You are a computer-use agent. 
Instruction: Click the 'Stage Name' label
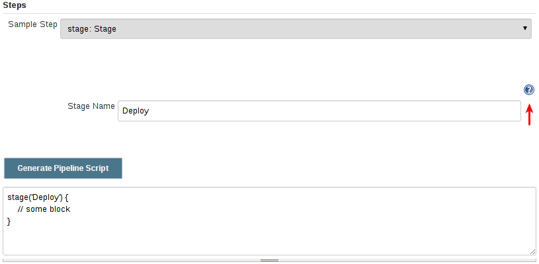click(x=91, y=106)
